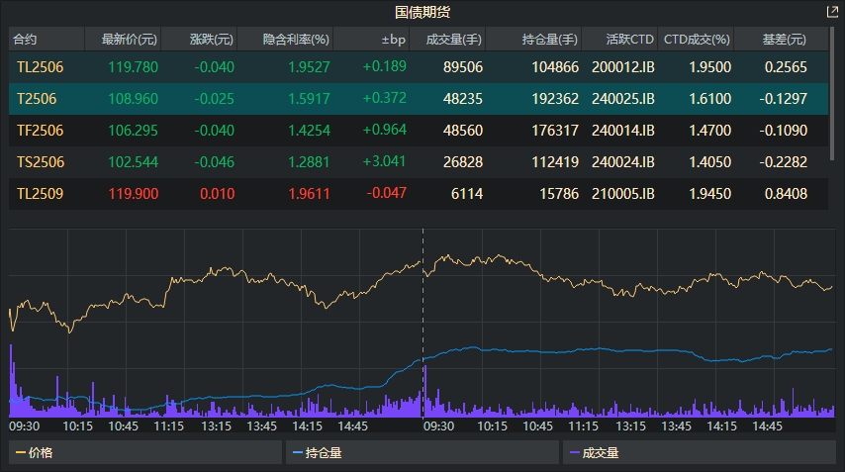Select the TS2506 contract row
The height and width of the screenshot is (472, 845).
(419, 162)
